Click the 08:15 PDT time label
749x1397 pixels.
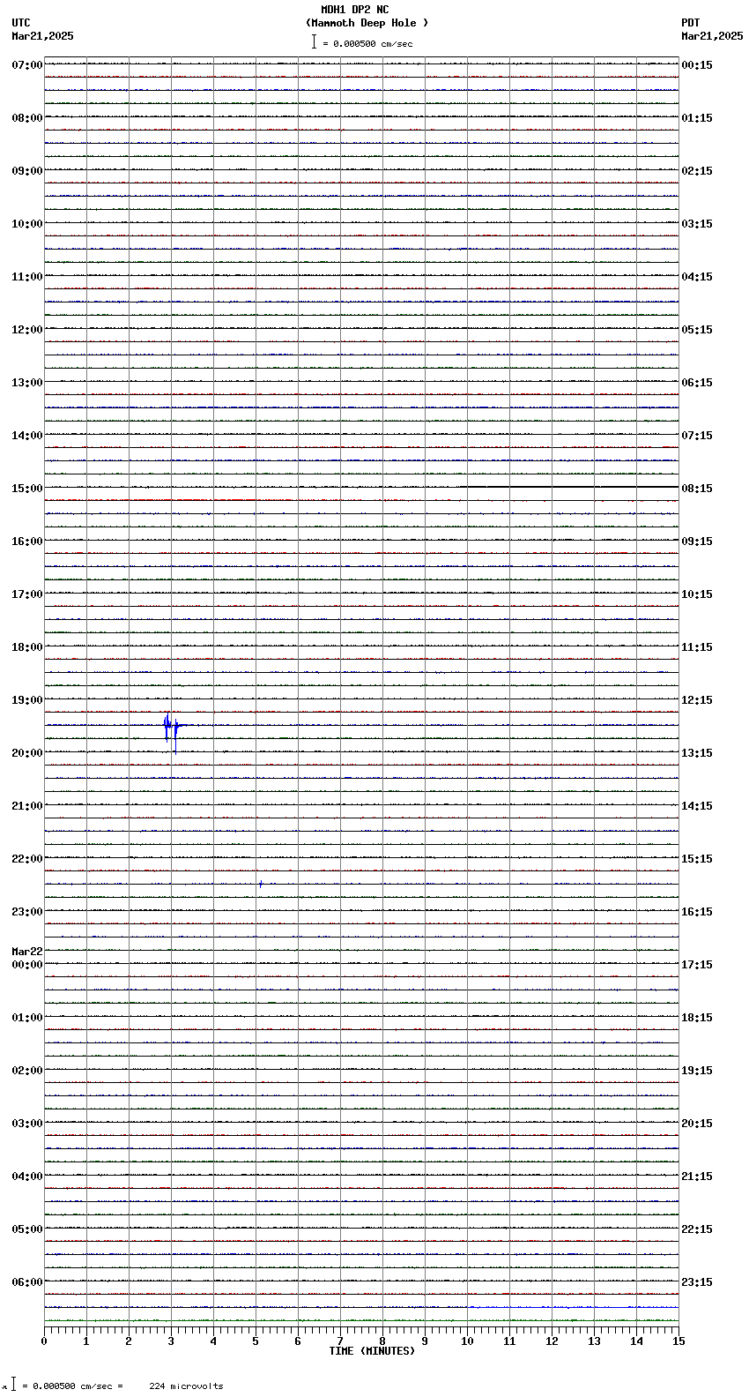[697, 489]
